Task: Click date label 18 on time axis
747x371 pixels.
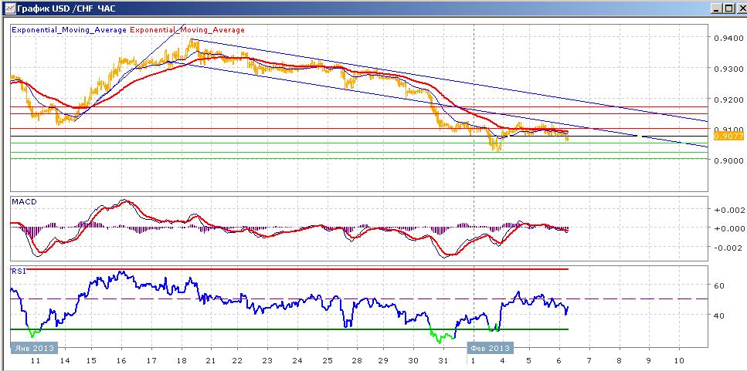Action: (181, 361)
